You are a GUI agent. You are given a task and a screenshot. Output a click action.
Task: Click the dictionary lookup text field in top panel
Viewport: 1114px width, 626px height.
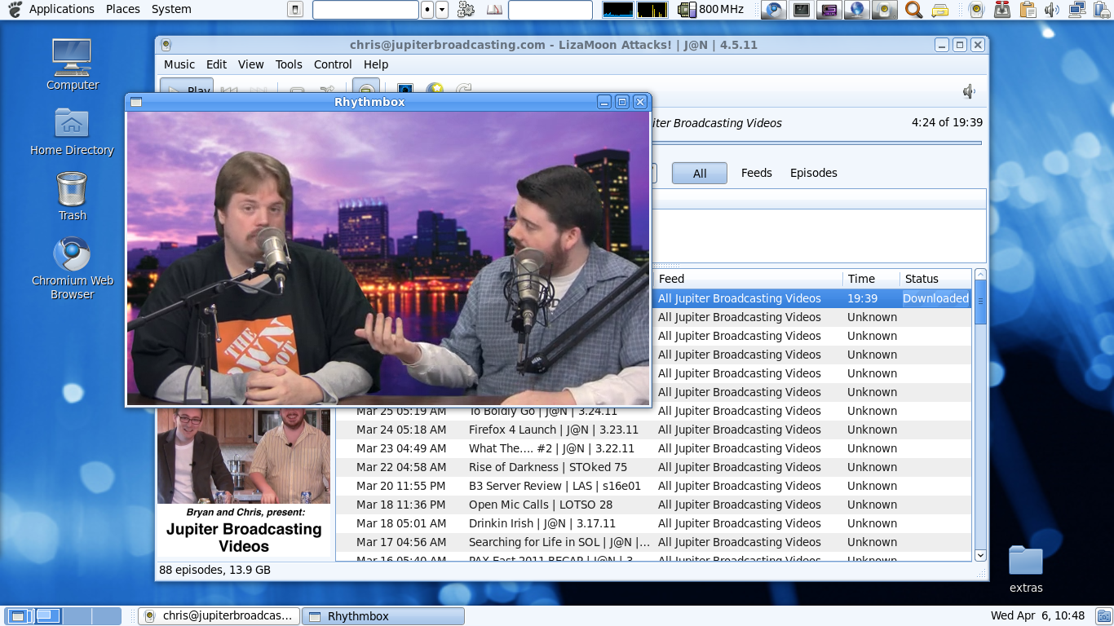[550, 10]
